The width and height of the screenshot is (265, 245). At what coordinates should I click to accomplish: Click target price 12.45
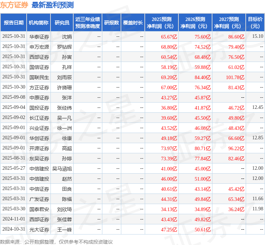pos(258,107)
